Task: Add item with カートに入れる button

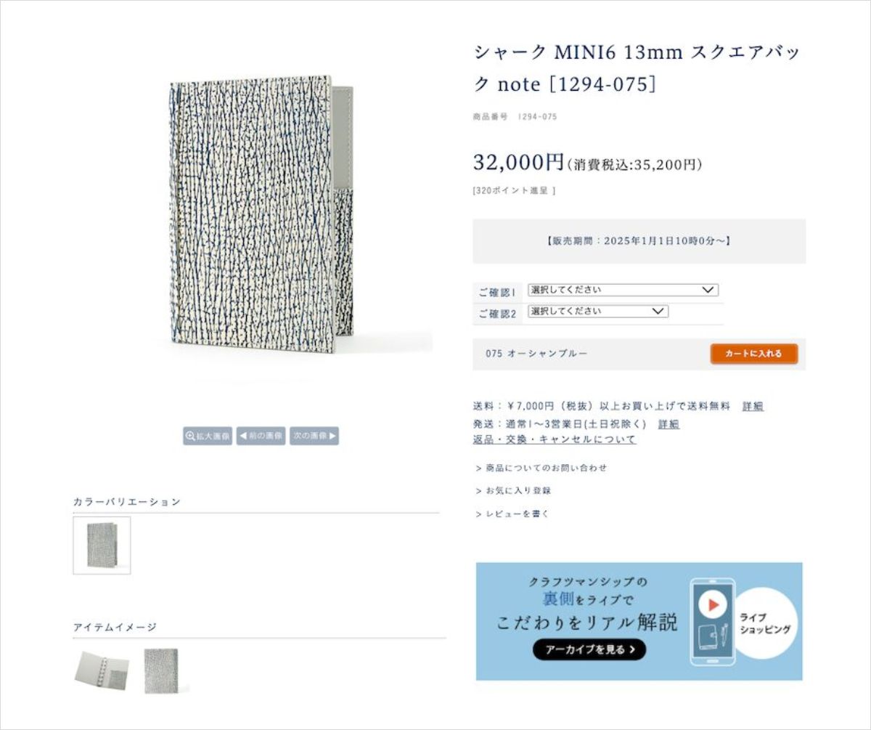Action: coord(753,354)
